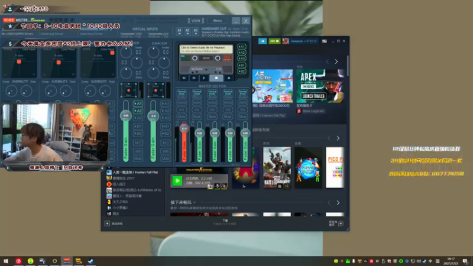
Task: Click the Voicemeeter AUX Bass knob
Action: 153,73
